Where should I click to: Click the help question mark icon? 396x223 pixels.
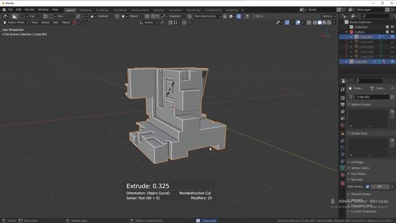pyautogui.click(x=247, y=16)
